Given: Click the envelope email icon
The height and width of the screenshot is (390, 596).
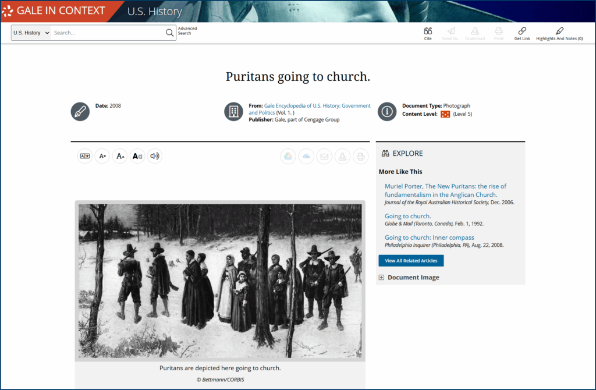Looking at the screenshot, I should (x=324, y=156).
